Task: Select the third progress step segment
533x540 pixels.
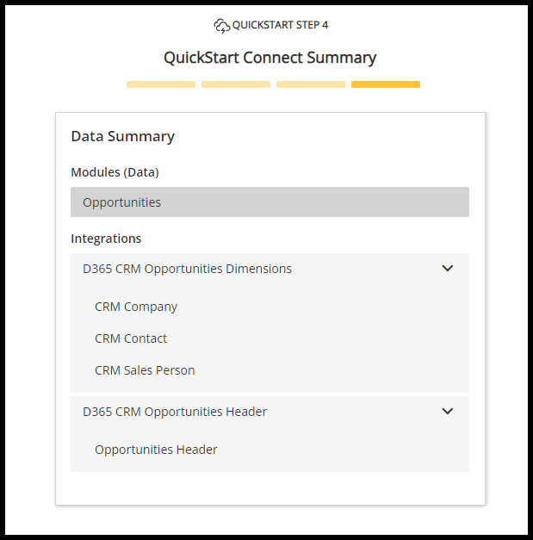Action: 311,84
